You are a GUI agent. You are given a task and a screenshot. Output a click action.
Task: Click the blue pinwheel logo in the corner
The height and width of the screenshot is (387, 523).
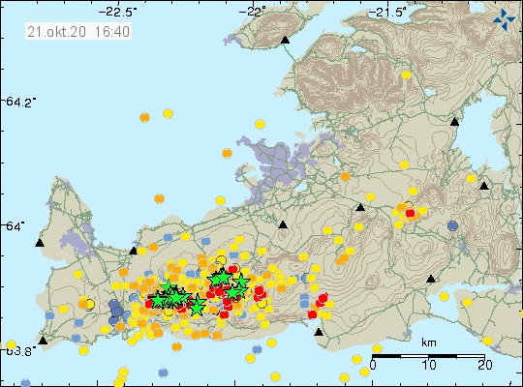(505, 20)
